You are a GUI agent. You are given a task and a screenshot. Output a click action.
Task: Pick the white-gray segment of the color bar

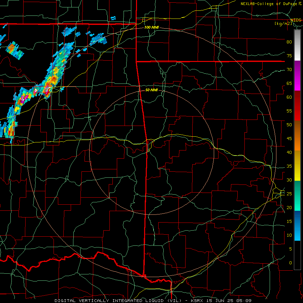297,45
